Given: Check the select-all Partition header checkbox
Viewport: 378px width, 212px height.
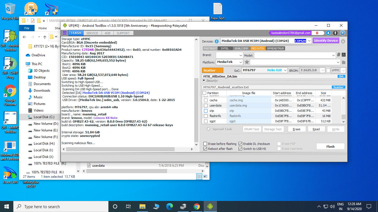Looking at the screenshot, I should pyautogui.click(x=204, y=93).
